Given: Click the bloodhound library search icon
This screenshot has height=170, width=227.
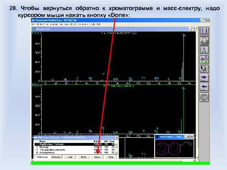Looking at the screenshot, I should [204, 69].
